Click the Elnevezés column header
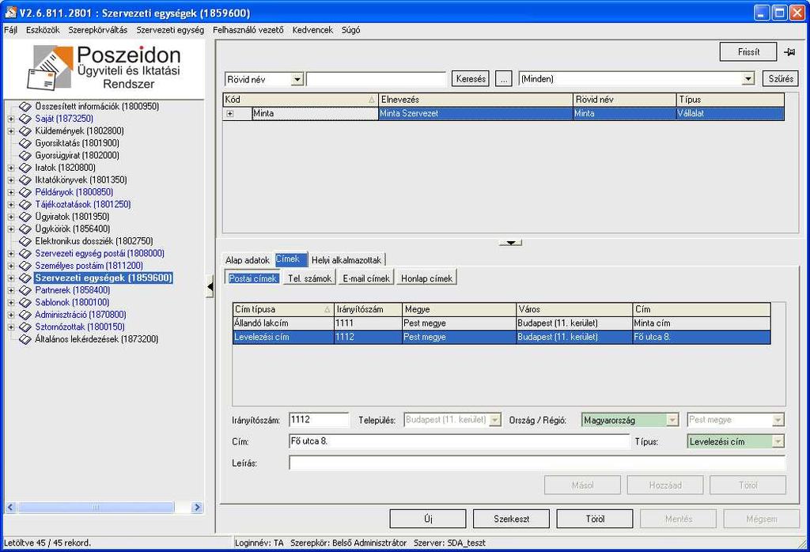The image size is (810, 552). [x=475, y=100]
